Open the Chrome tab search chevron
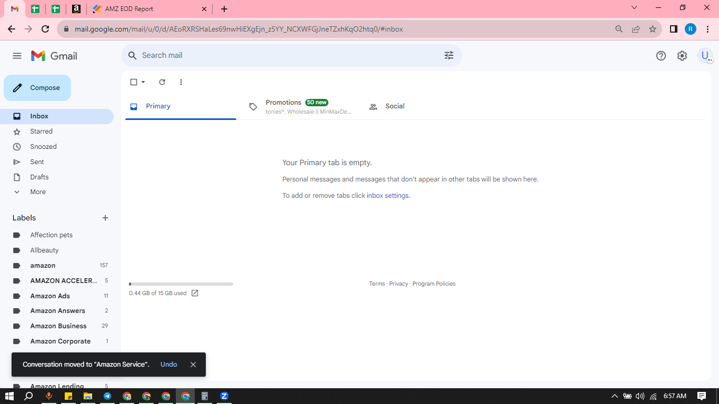 click(634, 8)
